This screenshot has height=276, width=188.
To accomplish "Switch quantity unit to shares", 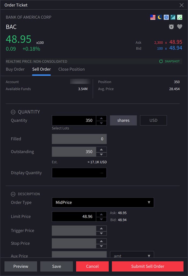I will pyautogui.click(x=123, y=120).
